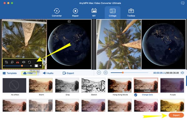Toggle the Orange Dots filter checkmark
The width and height of the screenshot is (187, 121).
136,95
